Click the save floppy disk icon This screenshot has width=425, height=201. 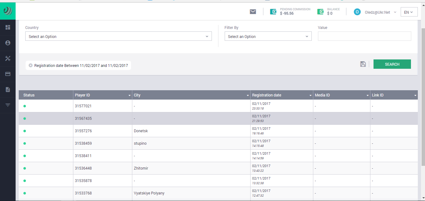point(363,64)
